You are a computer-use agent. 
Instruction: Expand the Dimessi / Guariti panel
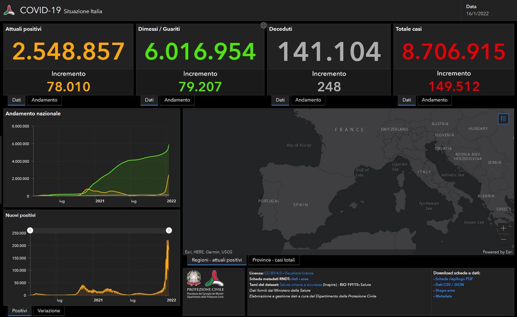(x=263, y=25)
